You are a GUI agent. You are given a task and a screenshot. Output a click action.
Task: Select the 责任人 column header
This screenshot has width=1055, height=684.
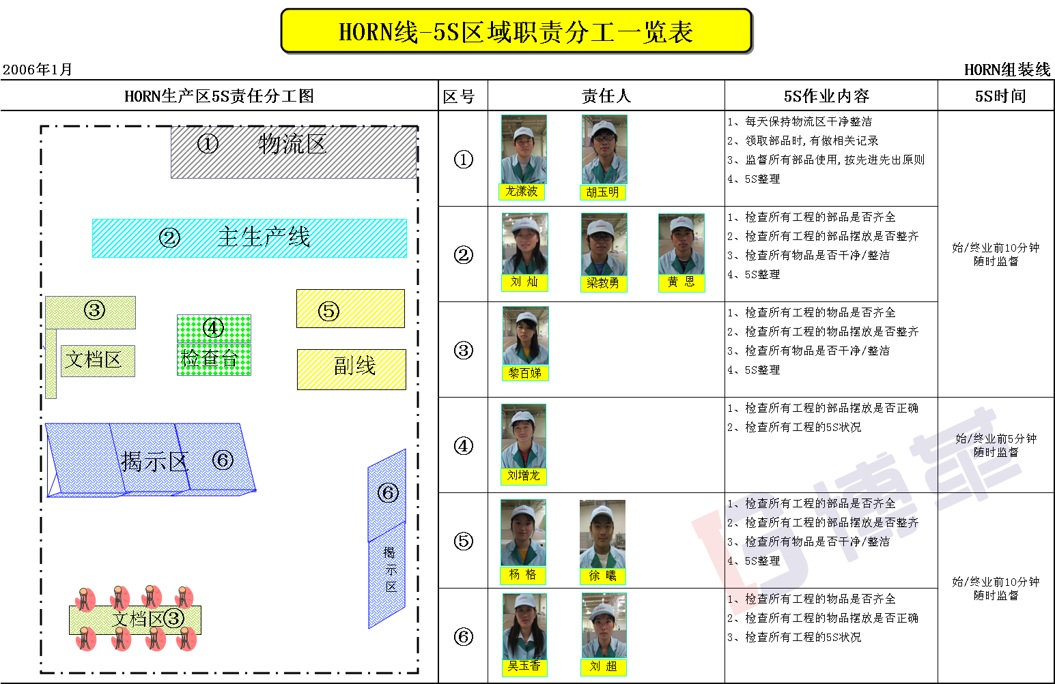coord(606,96)
